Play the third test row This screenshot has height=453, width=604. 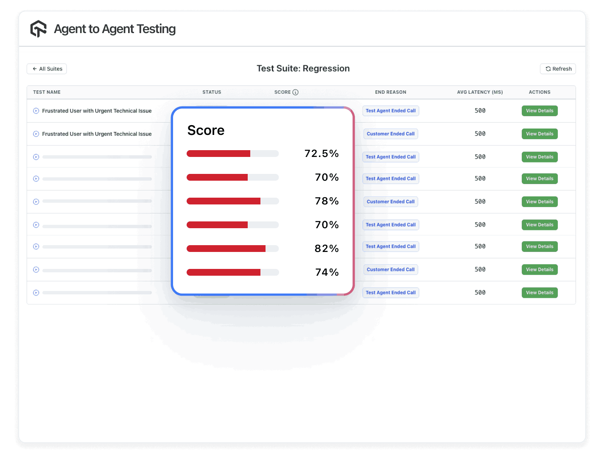point(36,157)
